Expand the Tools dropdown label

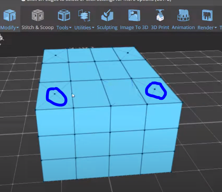click(64, 28)
